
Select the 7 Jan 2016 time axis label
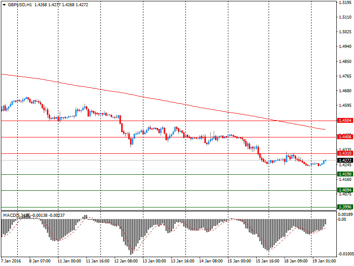pyautogui.click(x=11, y=261)
